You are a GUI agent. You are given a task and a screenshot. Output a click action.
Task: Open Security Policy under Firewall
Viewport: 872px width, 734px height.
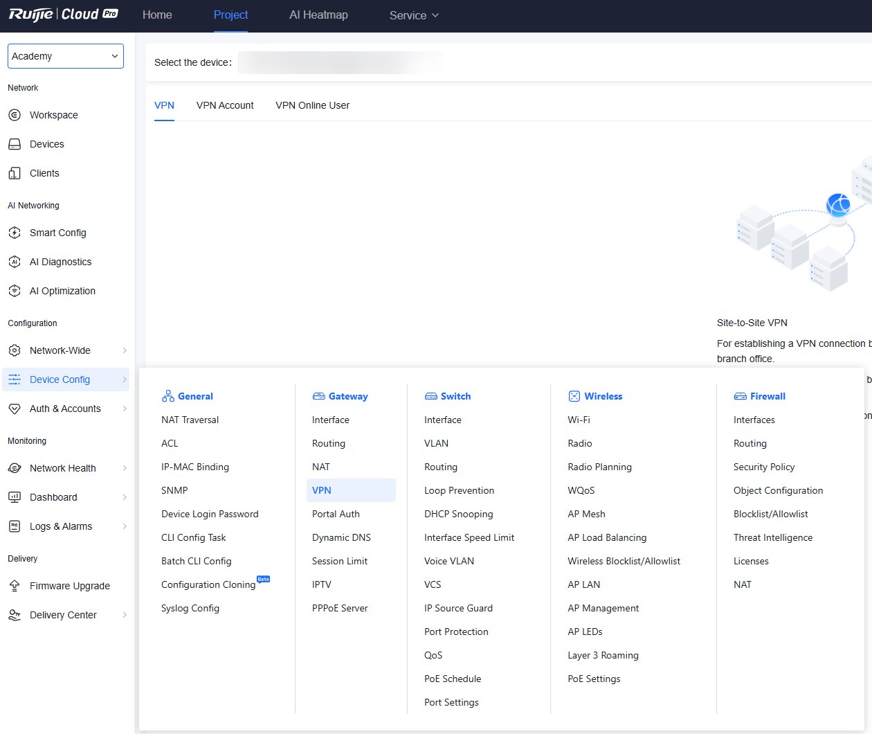764,467
